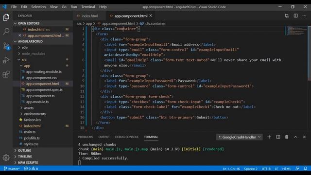Open the Selection menu
Viewport: 311px width, 175px height.
38,7
